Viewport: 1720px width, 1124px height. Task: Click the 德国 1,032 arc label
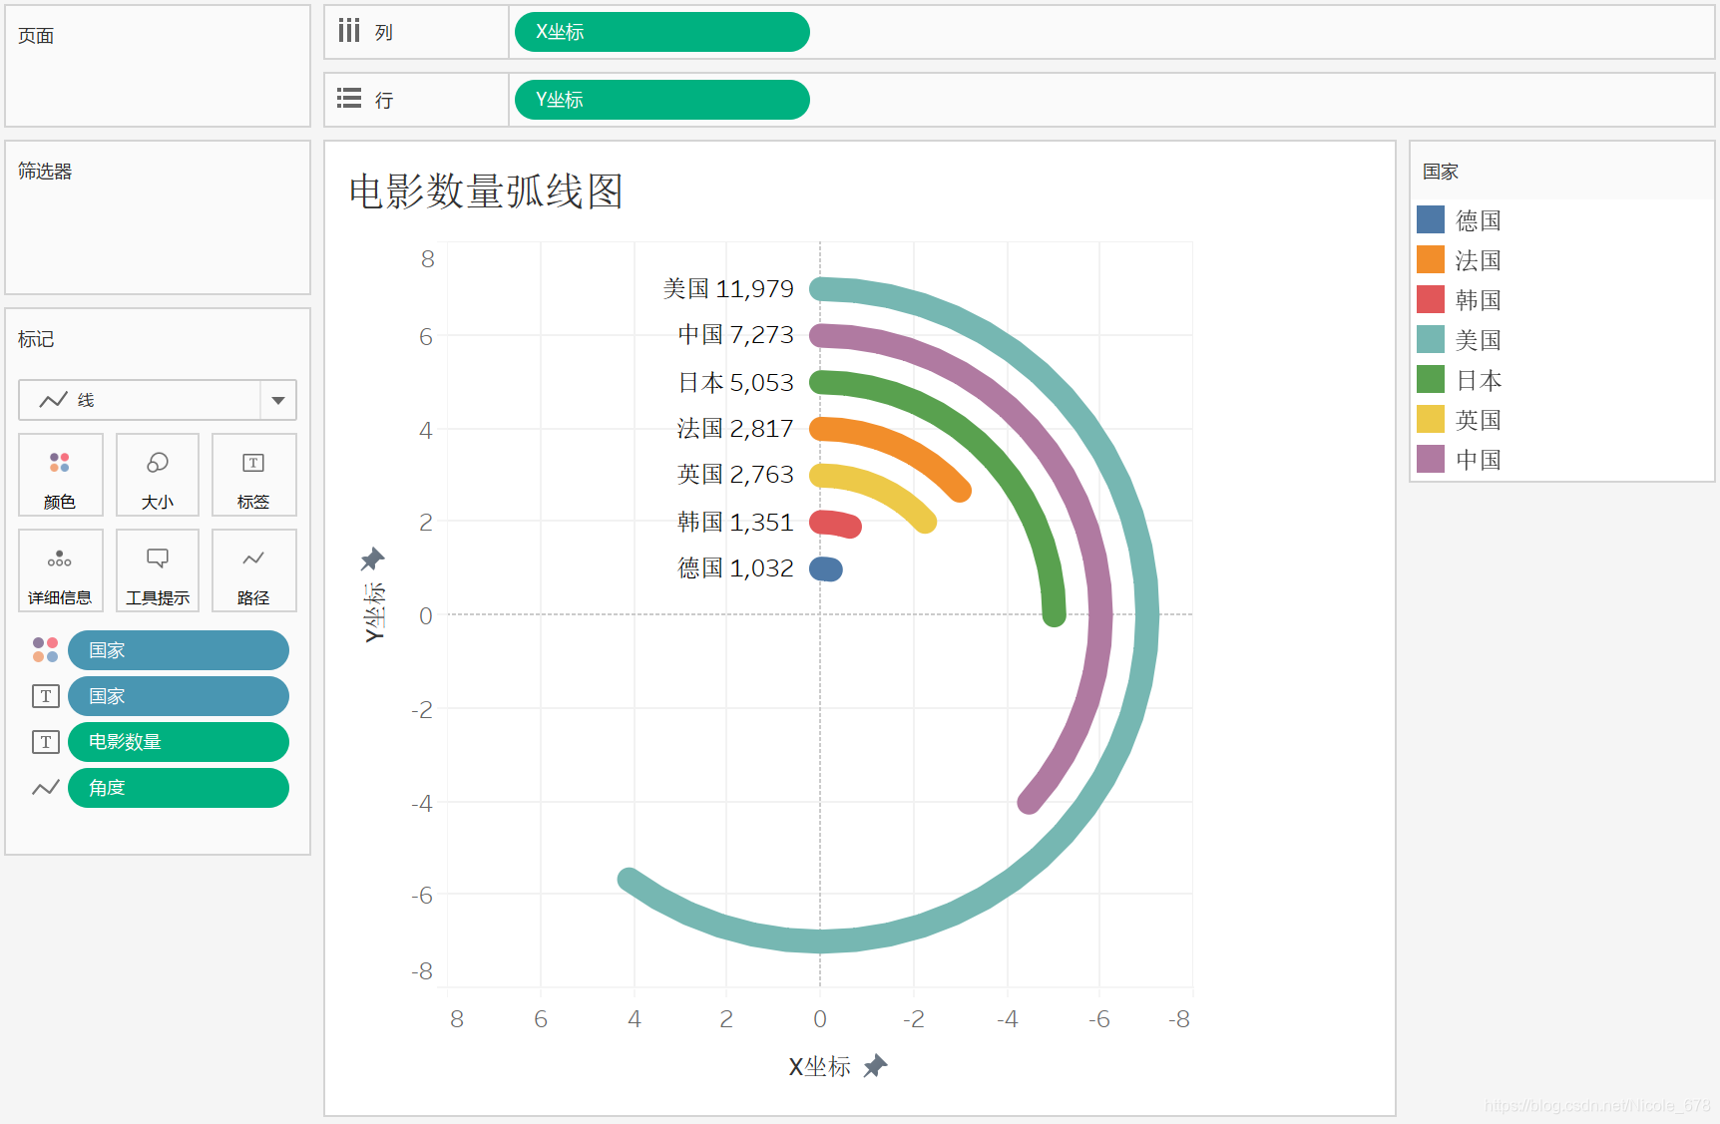pos(735,567)
